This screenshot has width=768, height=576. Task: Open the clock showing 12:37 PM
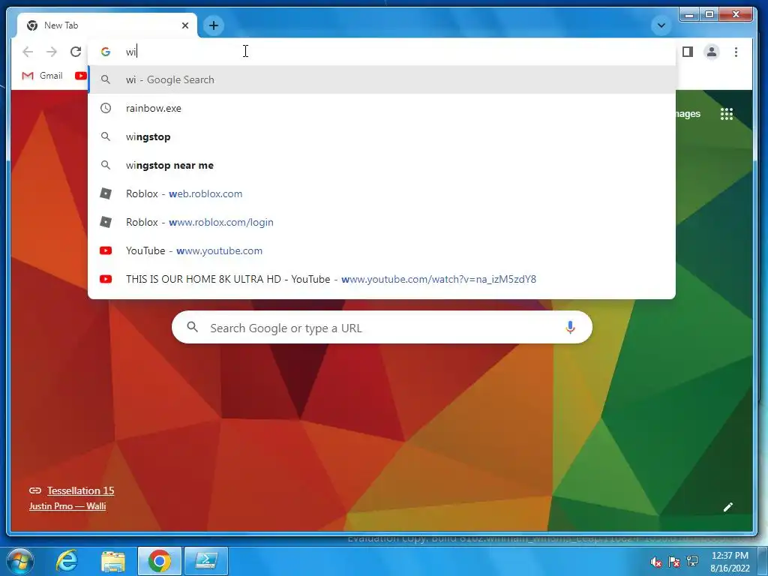[x=730, y=562]
